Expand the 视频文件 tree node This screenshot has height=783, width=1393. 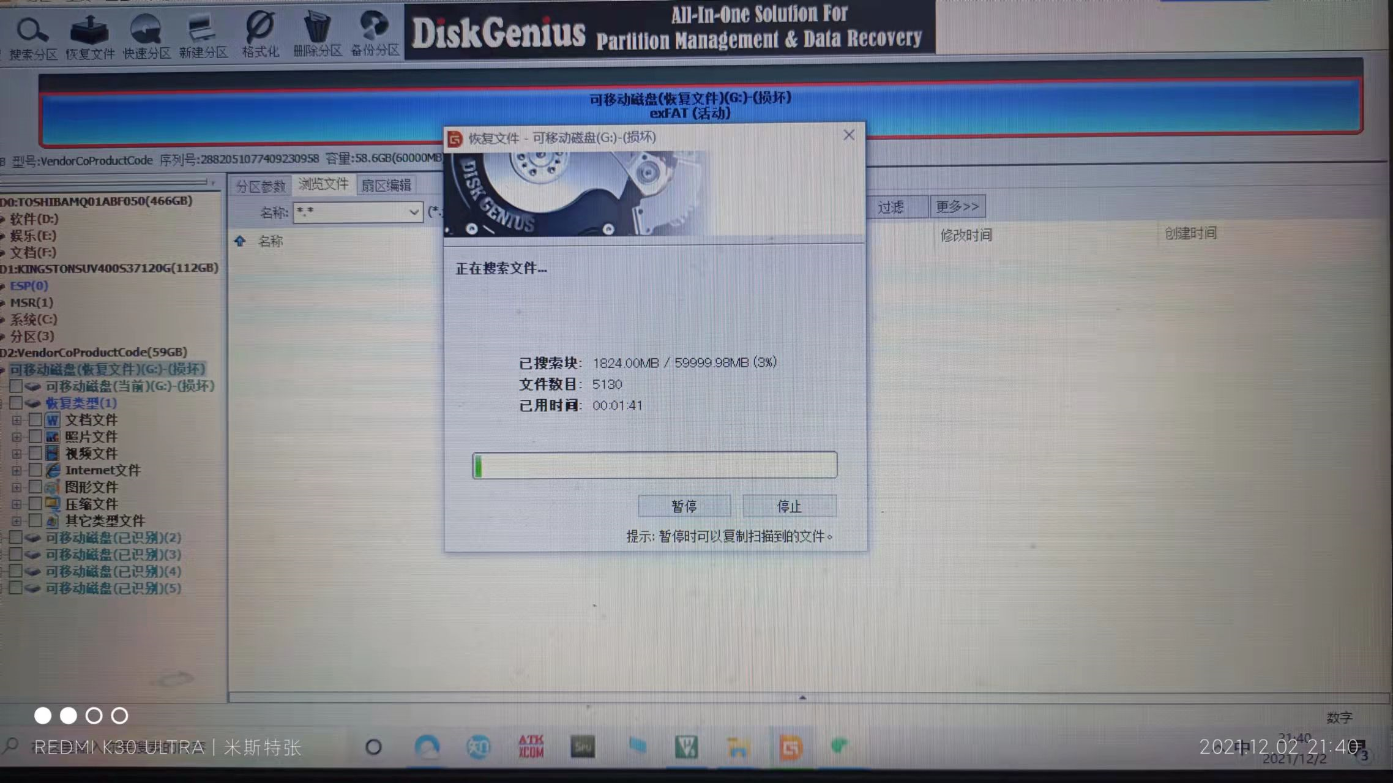pos(17,454)
